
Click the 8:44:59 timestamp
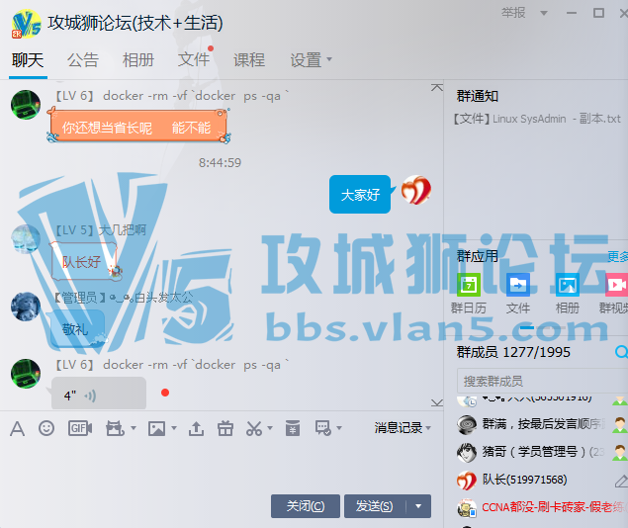click(220, 162)
